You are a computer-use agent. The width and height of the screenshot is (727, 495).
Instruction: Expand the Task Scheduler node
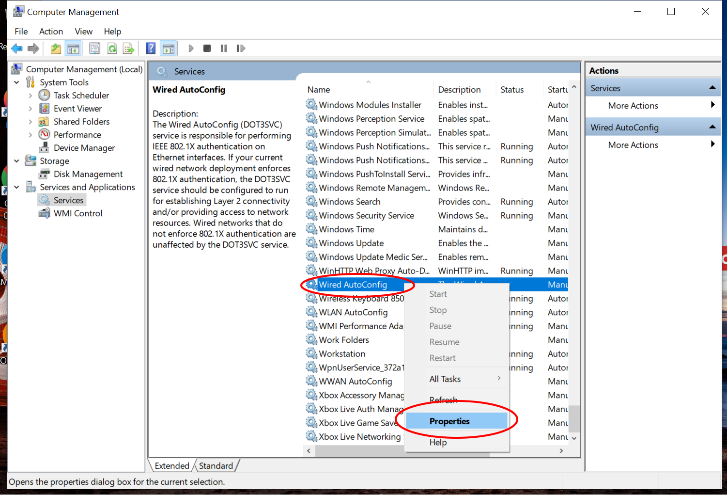[31, 96]
